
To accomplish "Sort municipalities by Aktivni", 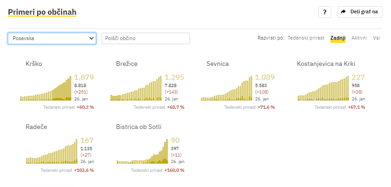I will point(359,38).
